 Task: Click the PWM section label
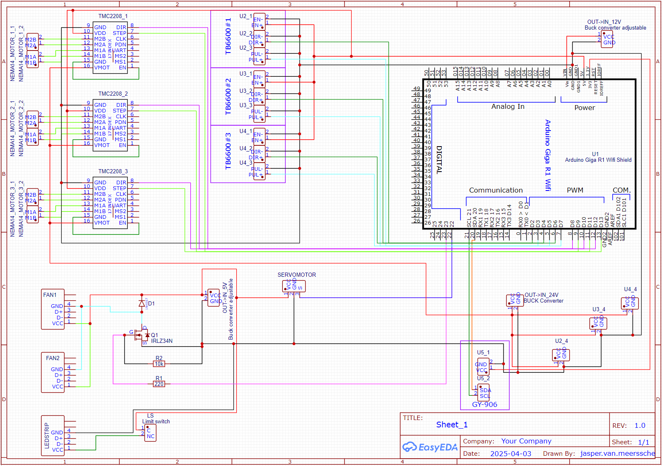(575, 190)
